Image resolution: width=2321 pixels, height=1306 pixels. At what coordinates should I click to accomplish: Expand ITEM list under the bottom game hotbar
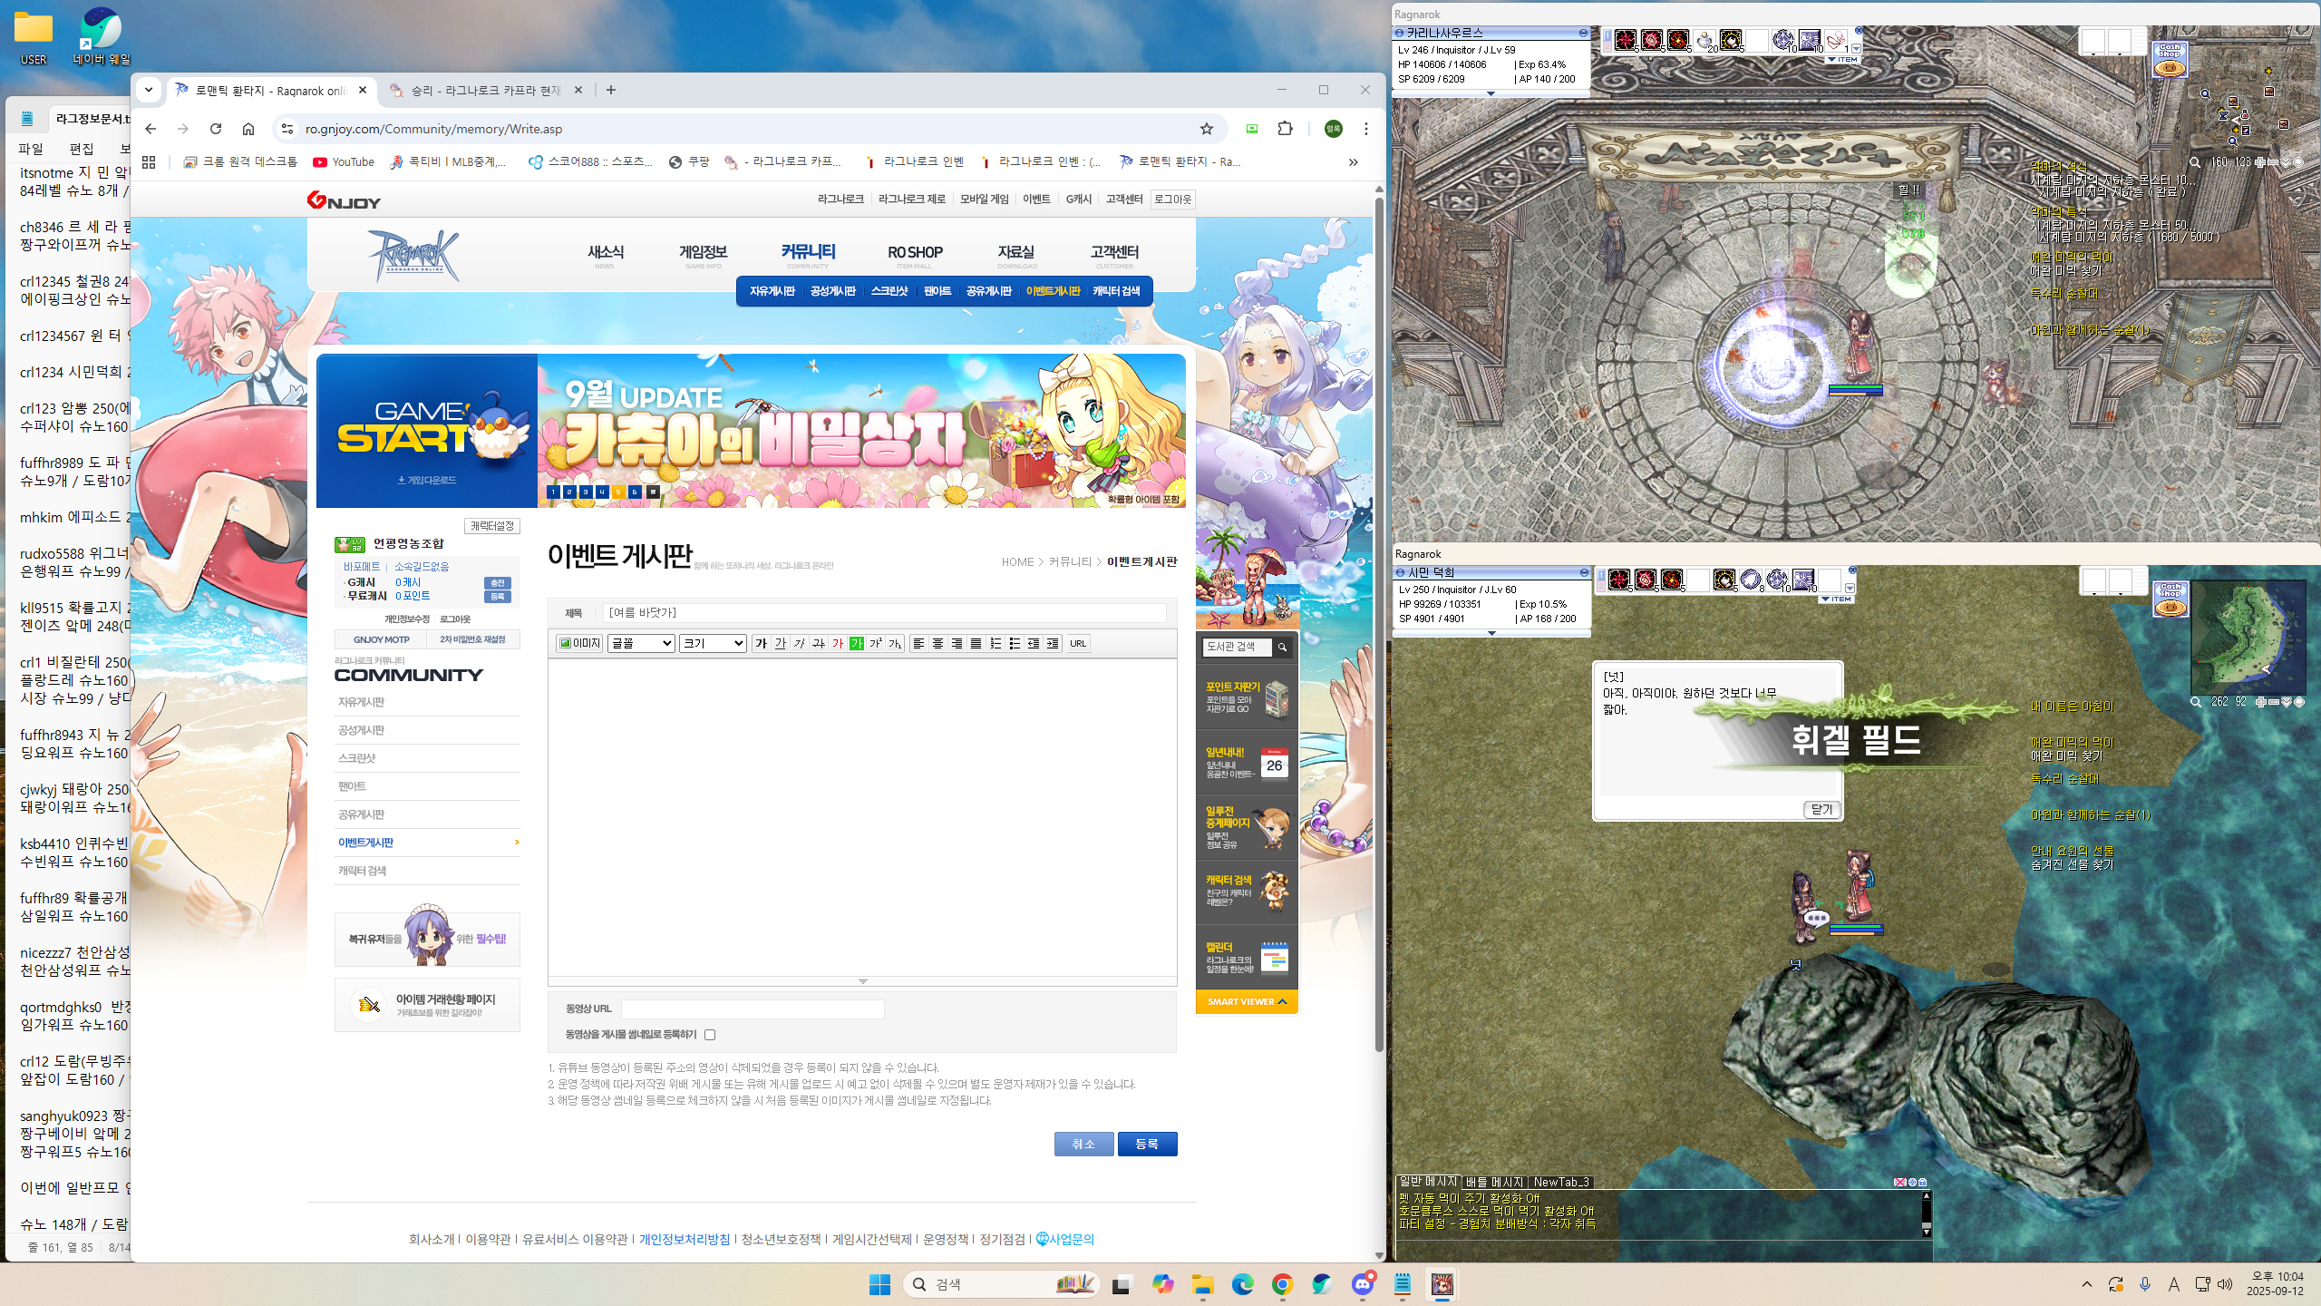coord(1837,599)
